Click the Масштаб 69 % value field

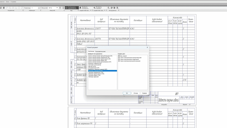coord(52,8)
